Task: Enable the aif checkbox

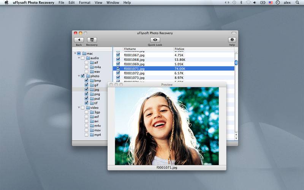Action: pos(87,62)
